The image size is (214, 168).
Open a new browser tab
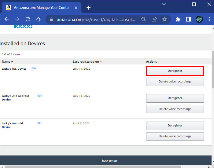[x=89, y=8]
